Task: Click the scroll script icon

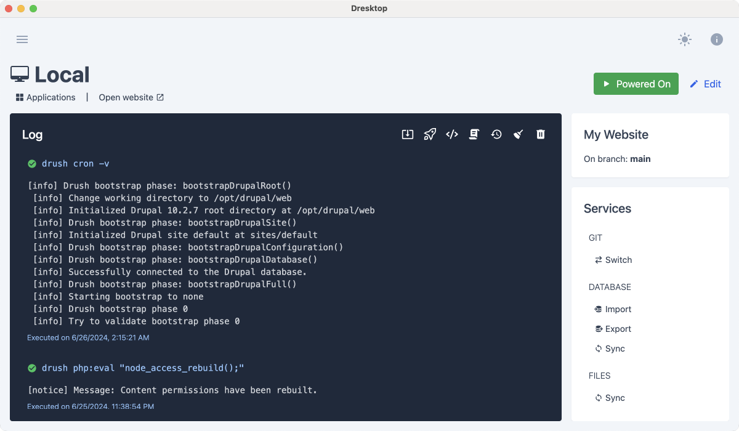Action: tap(474, 134)
